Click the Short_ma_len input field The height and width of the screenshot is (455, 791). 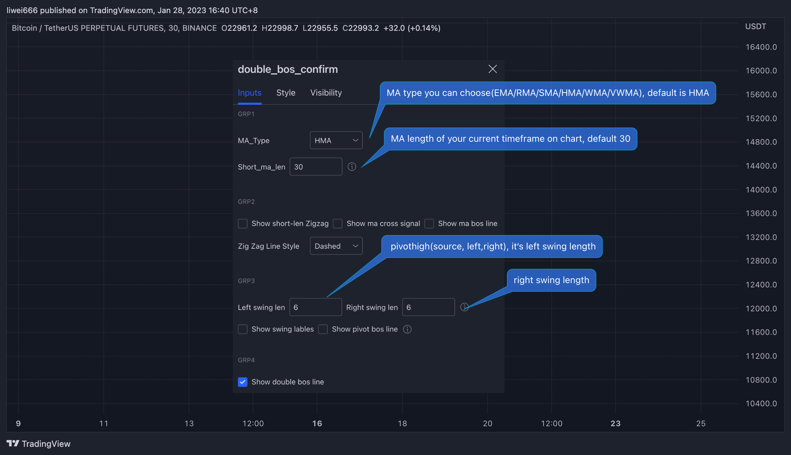point(316,167)
